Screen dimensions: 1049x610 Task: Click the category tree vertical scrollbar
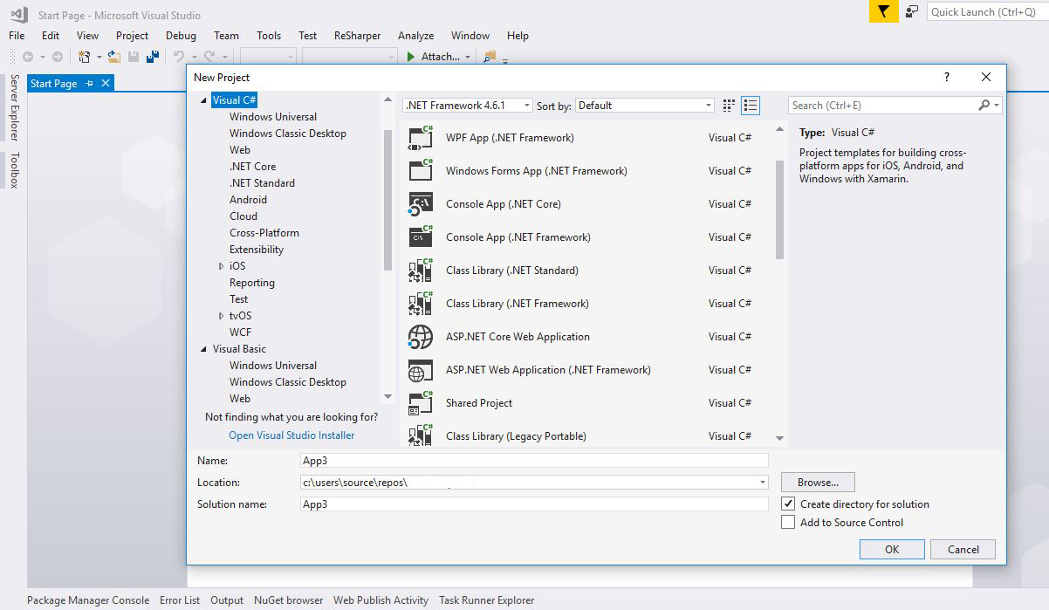388,199
